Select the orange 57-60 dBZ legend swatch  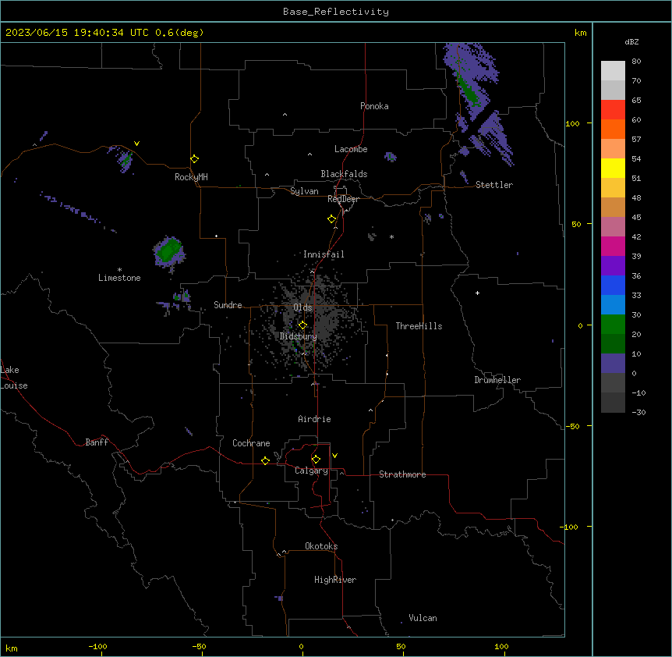point(613,129)
